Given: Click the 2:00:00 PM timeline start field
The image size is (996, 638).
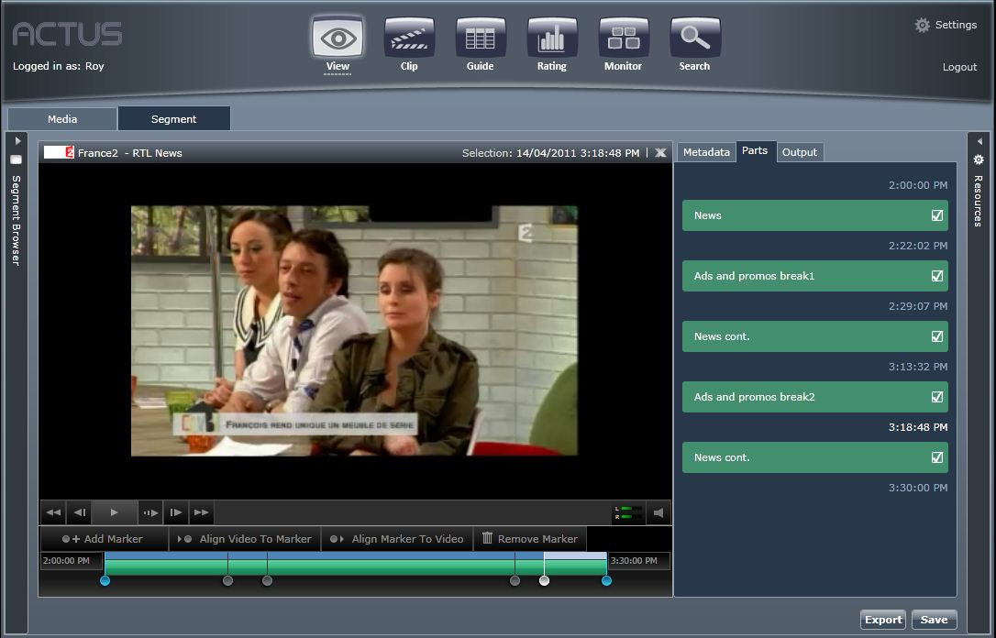Looking at the screenshot, I should [72, 561].
